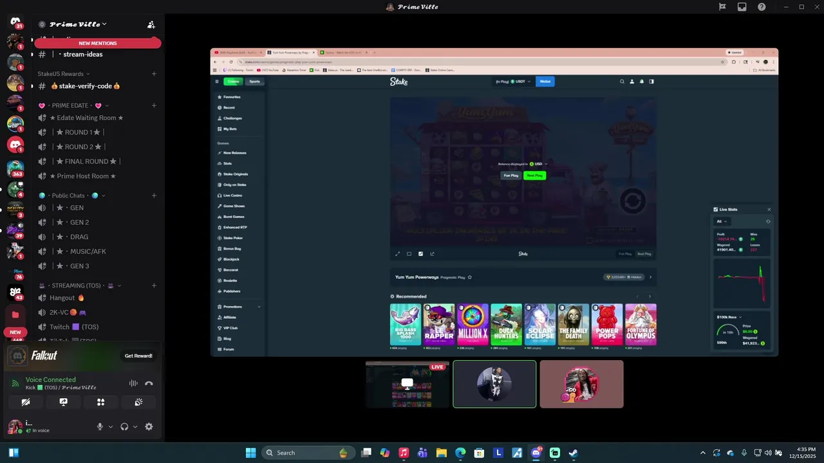
Task: Toggle noise suppression waveform icon
Action: tap(133, 383)
